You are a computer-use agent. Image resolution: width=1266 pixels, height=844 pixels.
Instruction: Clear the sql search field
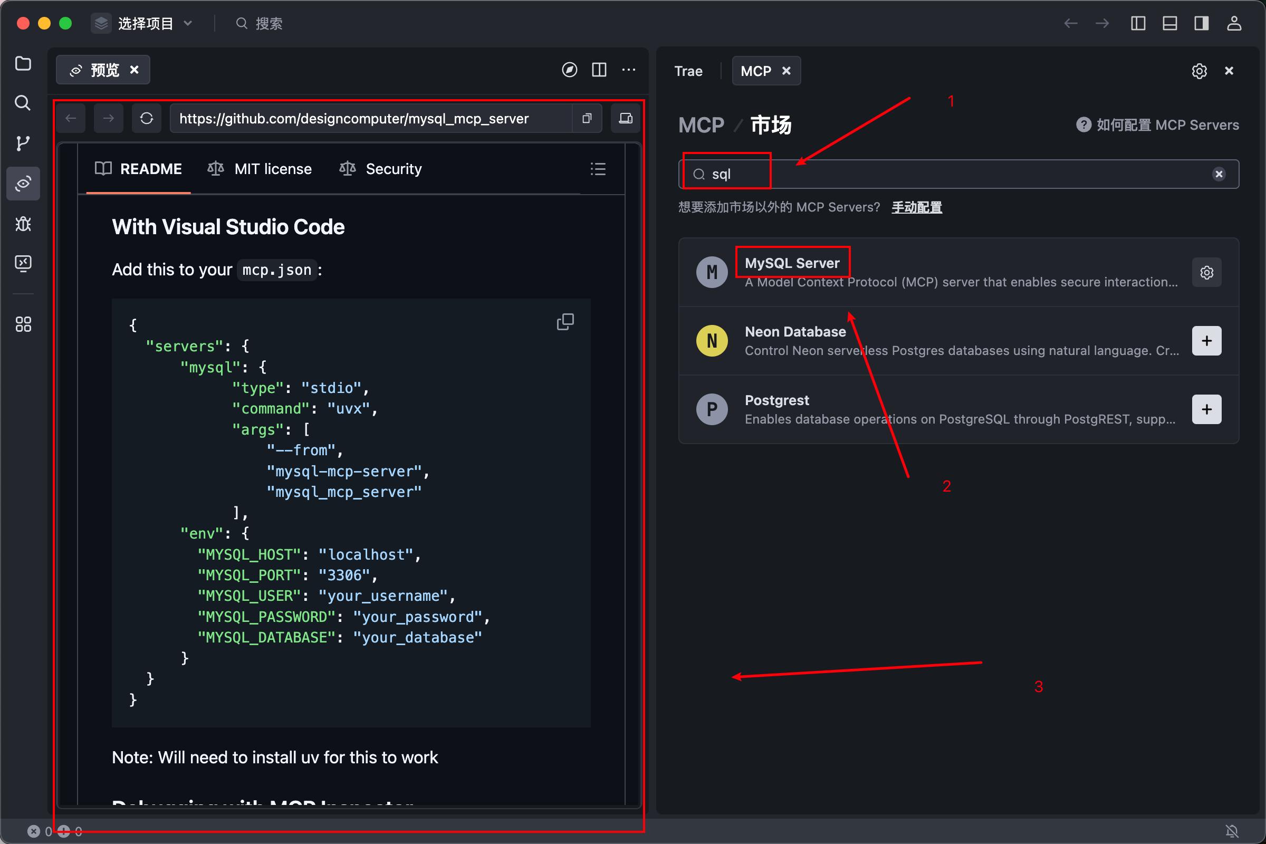tap(1219, 174)
